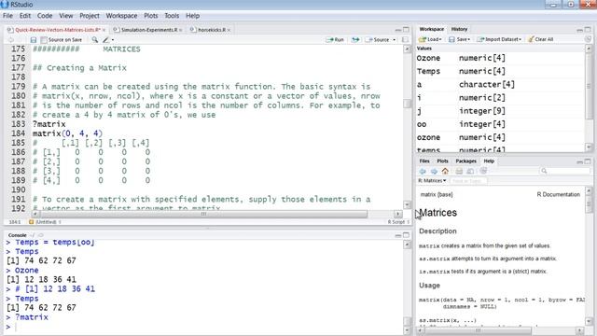The width and height of the screenshot is (597, 336).
Task: Click Clear All in workspace toolbar
Action: (541, 39)
